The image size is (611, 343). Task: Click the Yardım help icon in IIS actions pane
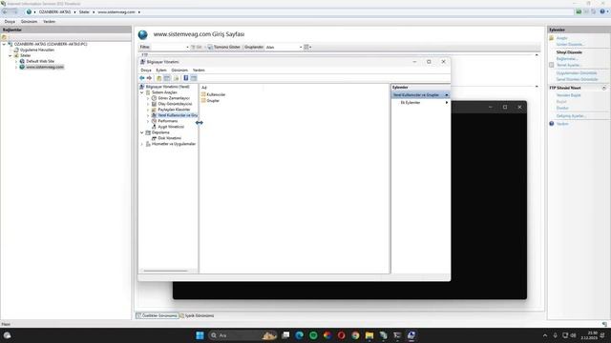click(552, 124)
